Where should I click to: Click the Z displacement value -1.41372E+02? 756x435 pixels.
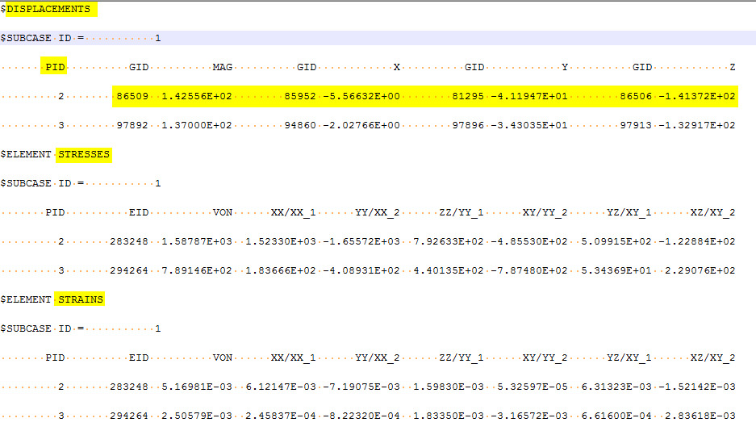pyautogui.click(x=697, y=96)
